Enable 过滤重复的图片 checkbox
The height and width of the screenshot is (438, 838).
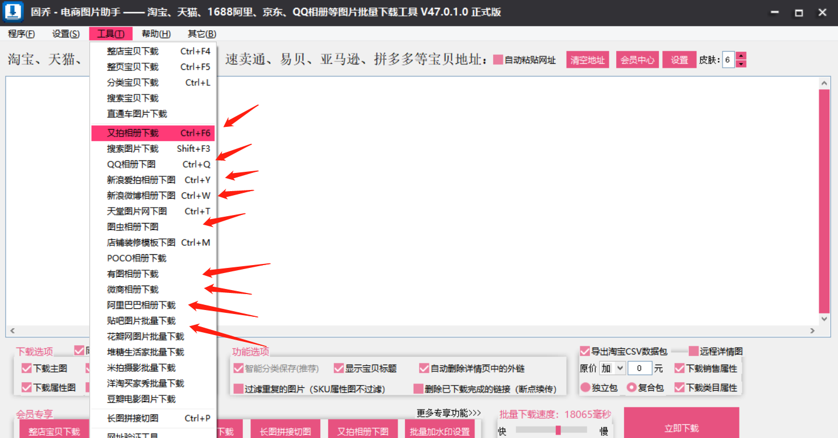click(238, 389)
